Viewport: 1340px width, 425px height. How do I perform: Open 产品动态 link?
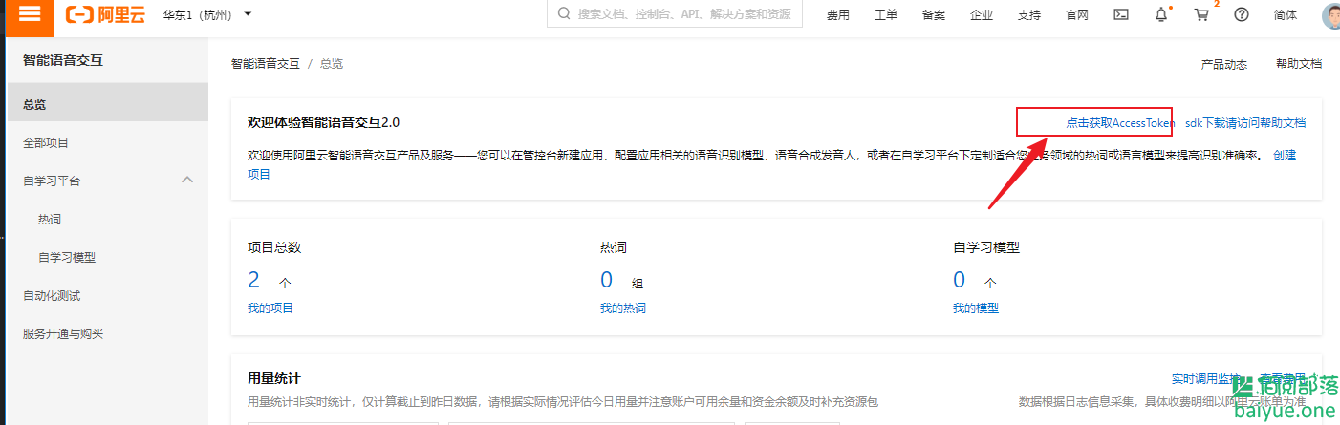coord(1223,64)
